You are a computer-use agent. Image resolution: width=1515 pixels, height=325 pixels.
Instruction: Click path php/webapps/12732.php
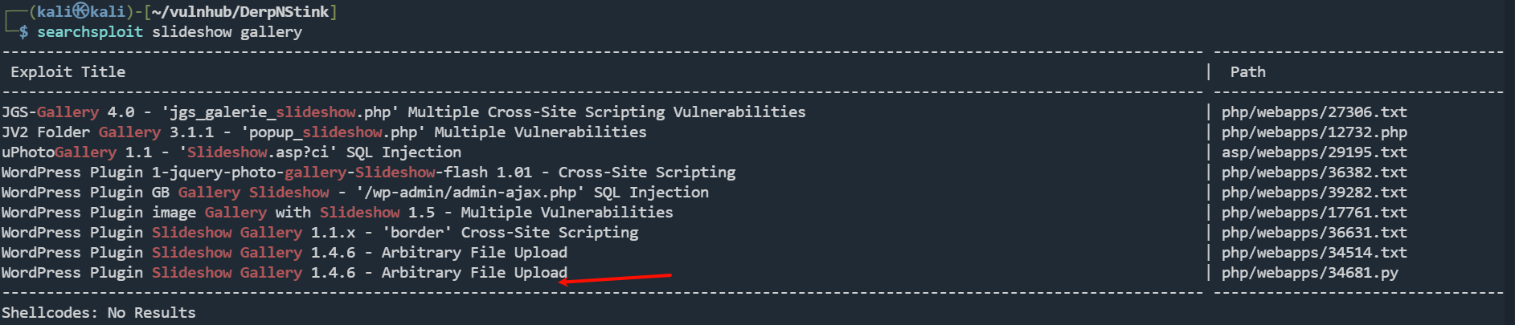[1314, 132]
